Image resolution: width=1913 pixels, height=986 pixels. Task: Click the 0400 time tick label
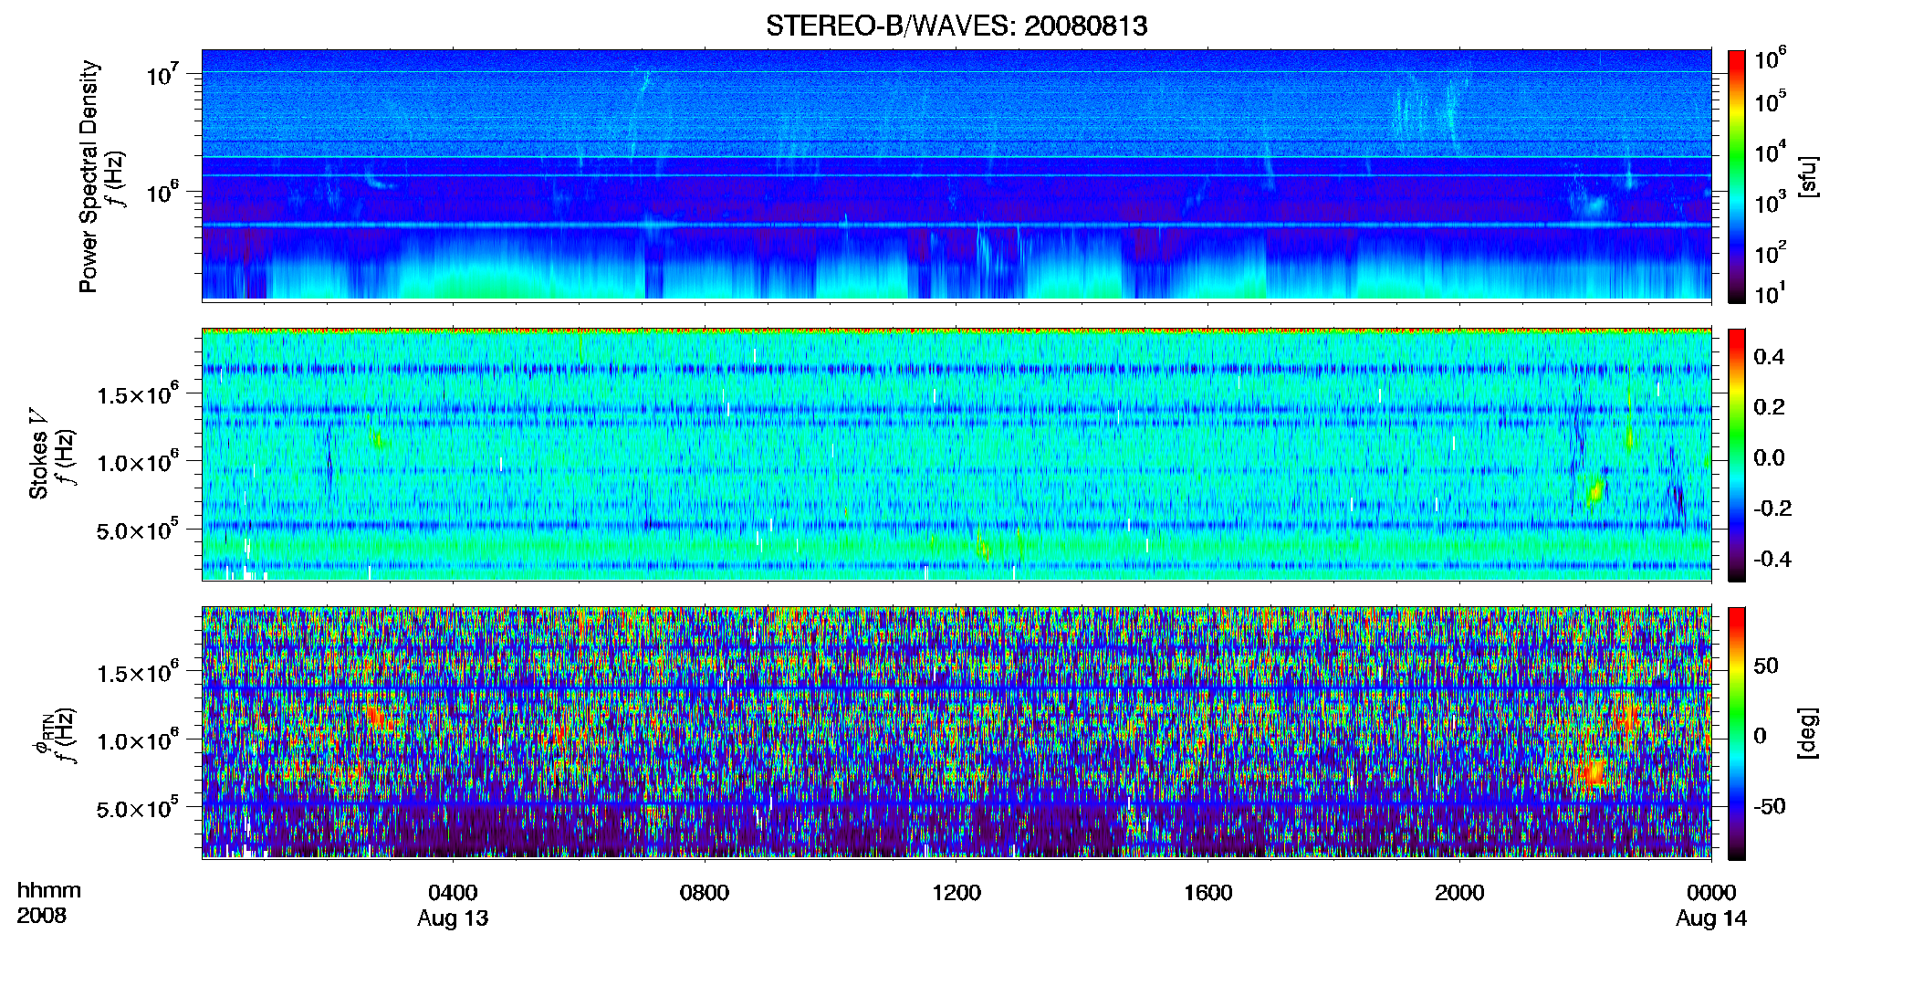[453, 892]
